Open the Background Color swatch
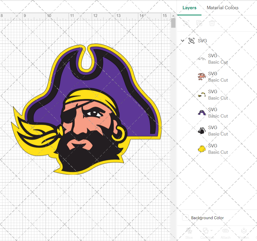This screenshot has width=257, height=241. click(185, 218)
